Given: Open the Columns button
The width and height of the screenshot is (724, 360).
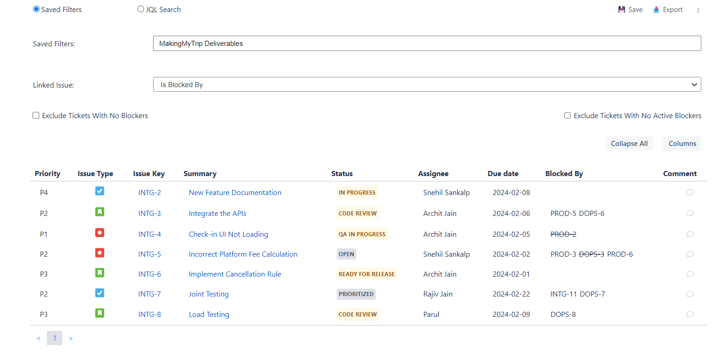Looking at the screenshot, I should pyautogui.click(x=682, y=144).
